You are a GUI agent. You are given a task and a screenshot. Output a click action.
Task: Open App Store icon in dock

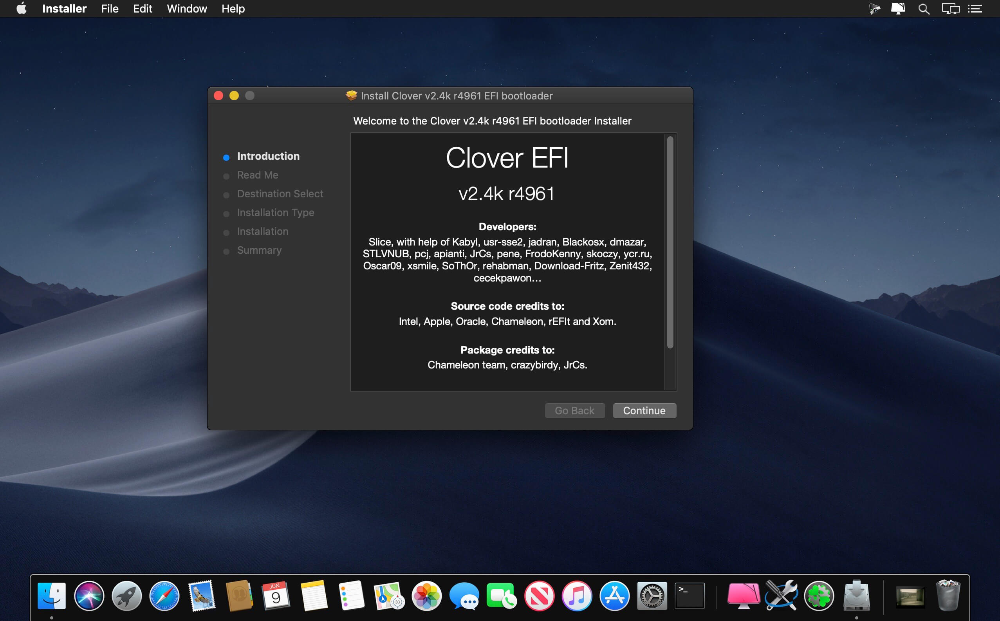click(614, 595)
